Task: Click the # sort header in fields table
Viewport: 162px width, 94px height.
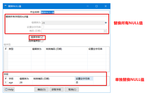Action: tap(6, 78)
